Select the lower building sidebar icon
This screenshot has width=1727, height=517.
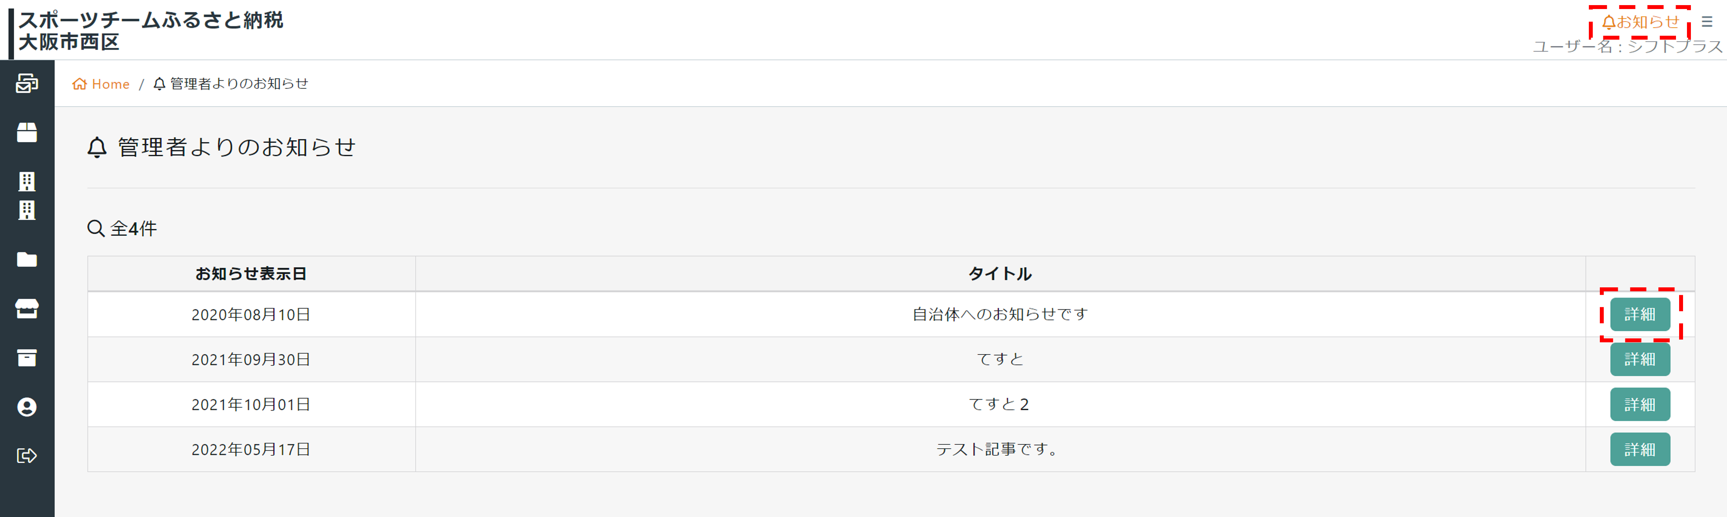click(27, 210)
